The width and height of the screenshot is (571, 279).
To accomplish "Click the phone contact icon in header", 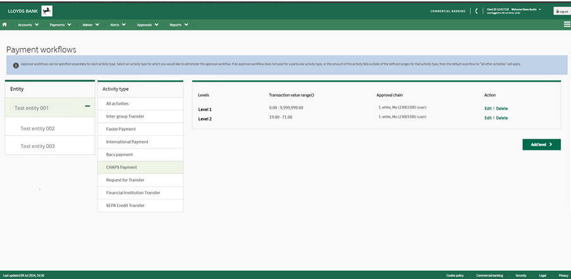I will (476, 11).
